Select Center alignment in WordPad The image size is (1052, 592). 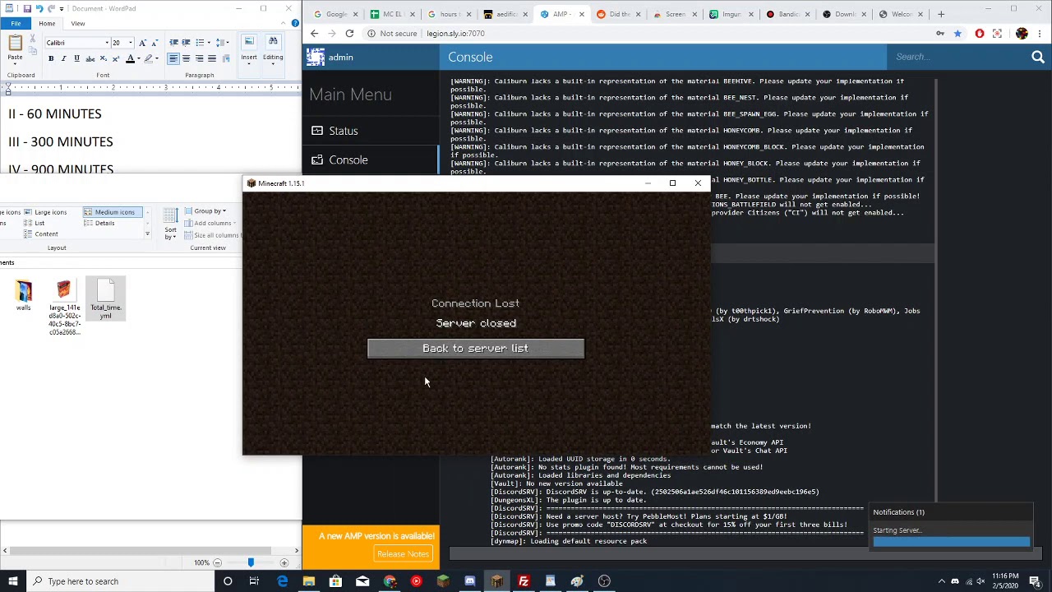pos(186,58)
